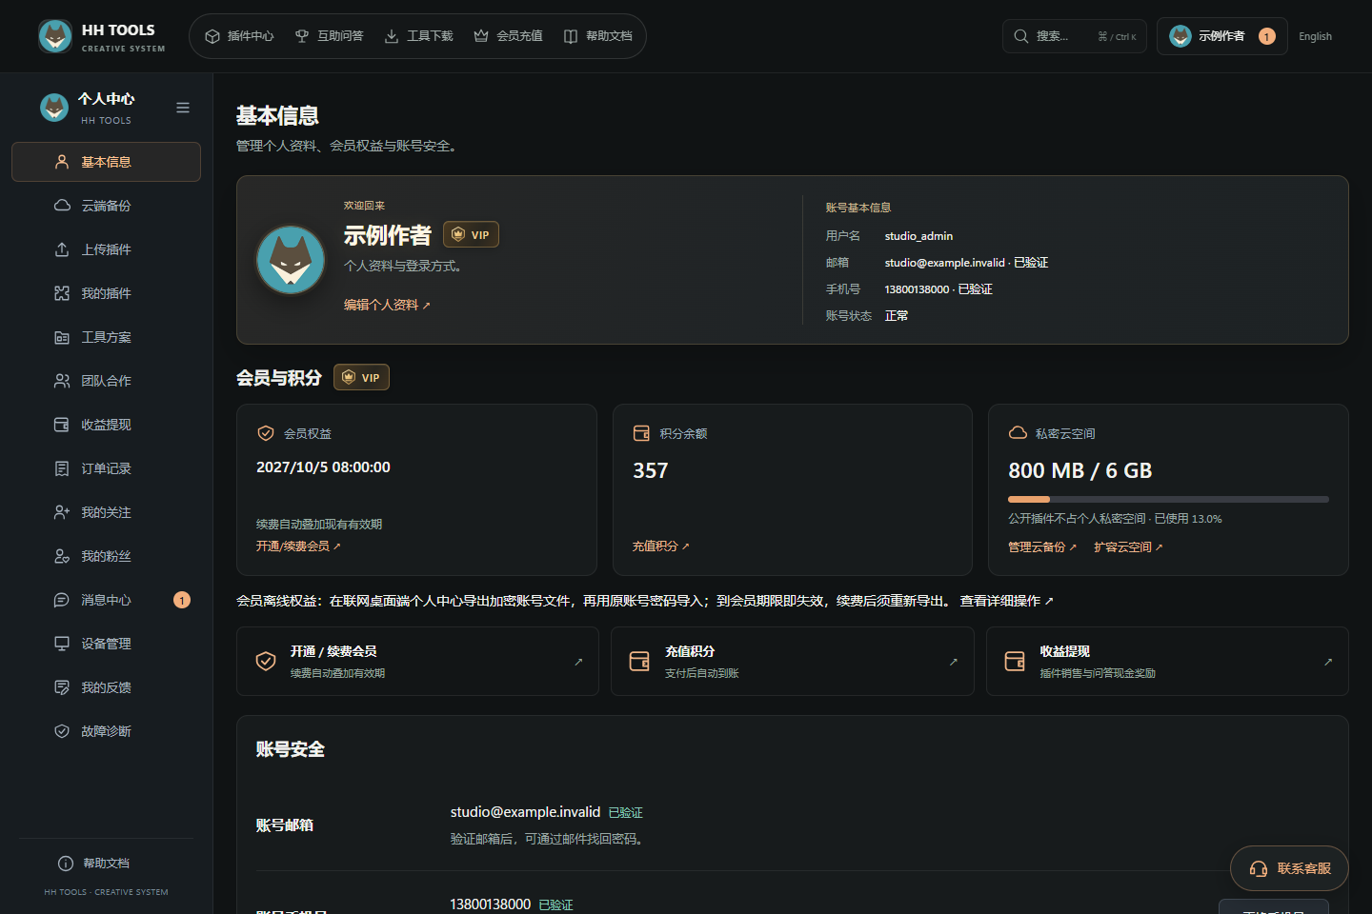Screen dimensions: 1372x914
Task: Open 订单记录 in the sidebar
Action: pos(106,468)
